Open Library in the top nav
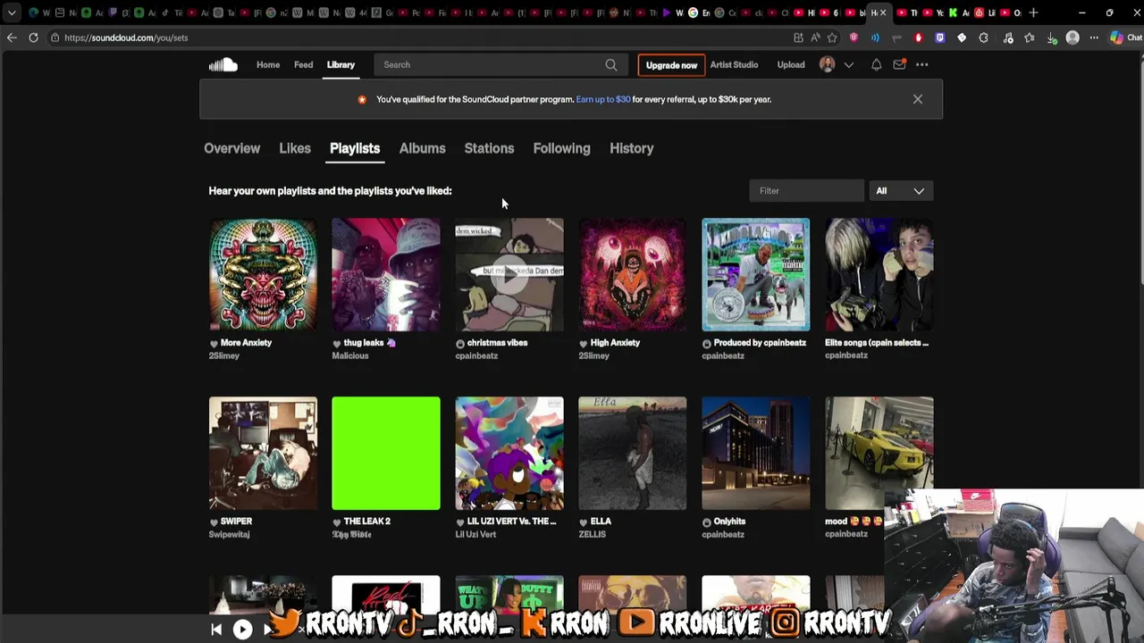The width and height of the screenshot is (1144, 643). (341, 64)
